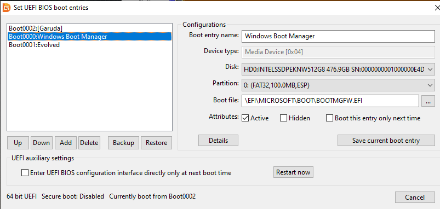440x209 pixels.
Task: Enable enter UEFI BIOS configuration at next boot
Action: [x=25, y=173]
